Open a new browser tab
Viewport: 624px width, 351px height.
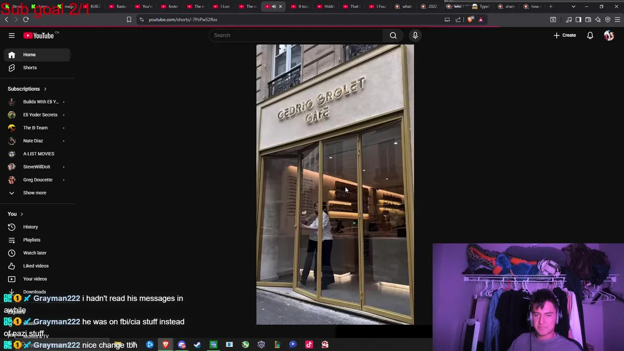point(551,6)
